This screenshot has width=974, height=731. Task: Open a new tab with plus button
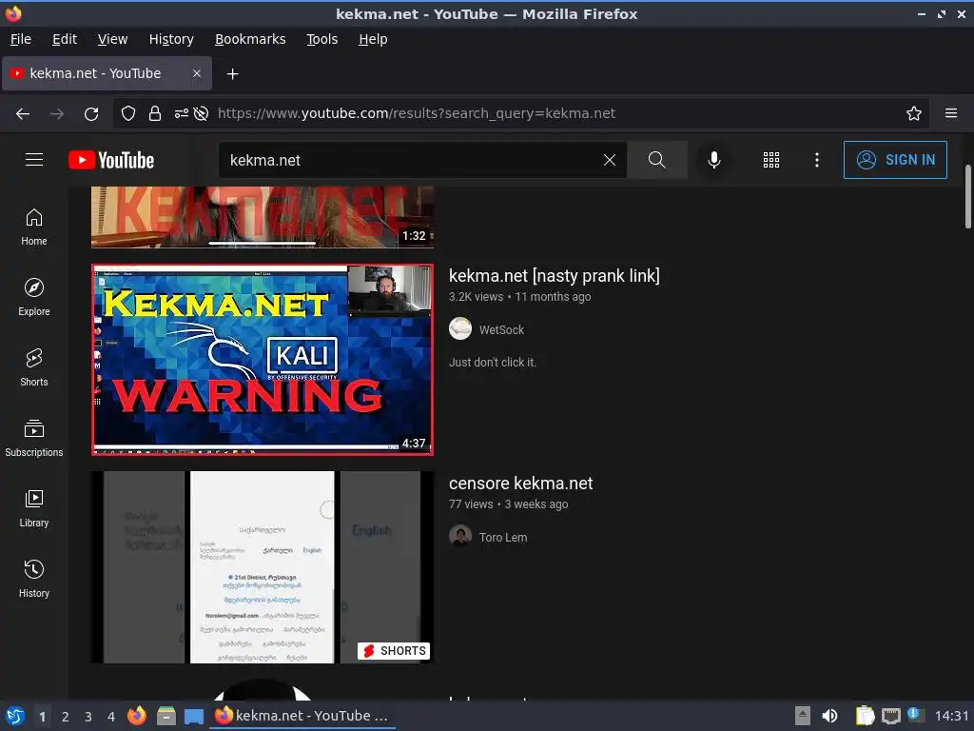click(232, 74)
